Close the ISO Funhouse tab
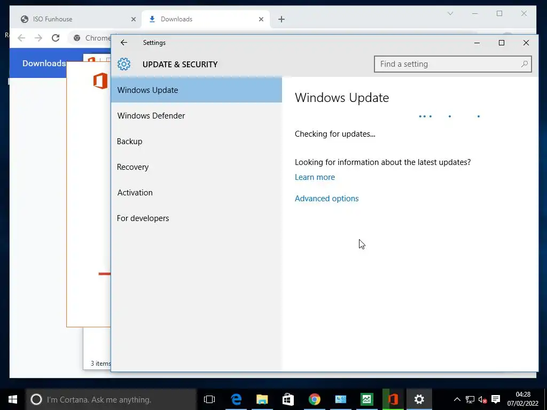This screenshot has height=410, width=547. 133,20
